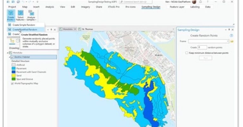Open the Ken - NOAA GeoPlatform account
Image resolution: width=243 pixels, height=127 pixels.
click(x=178, y=2)
